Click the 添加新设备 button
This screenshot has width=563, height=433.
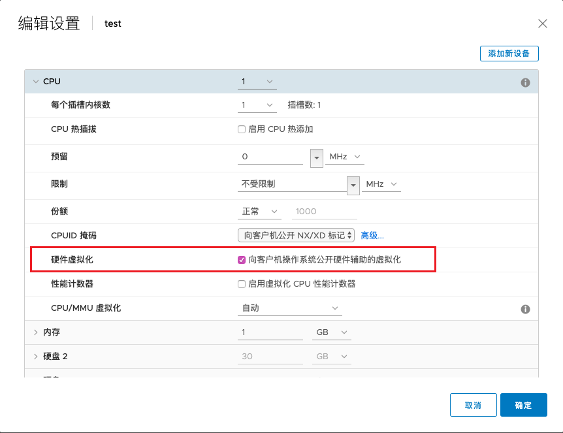click(x=509, y=54)
